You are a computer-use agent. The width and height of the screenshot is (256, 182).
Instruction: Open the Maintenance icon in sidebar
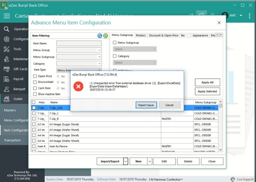[6, 59]
